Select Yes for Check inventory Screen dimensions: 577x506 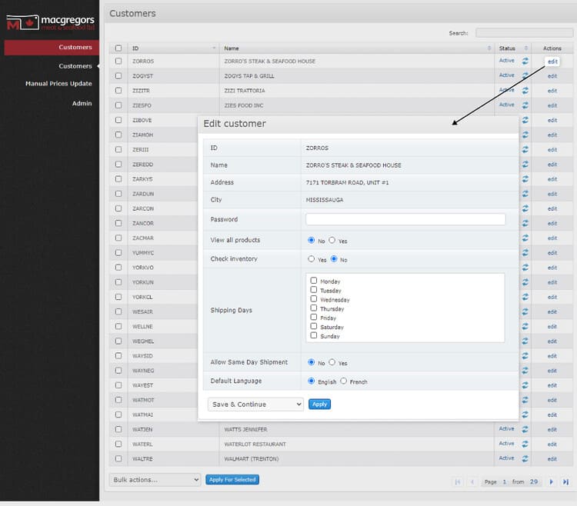[312, 259]
